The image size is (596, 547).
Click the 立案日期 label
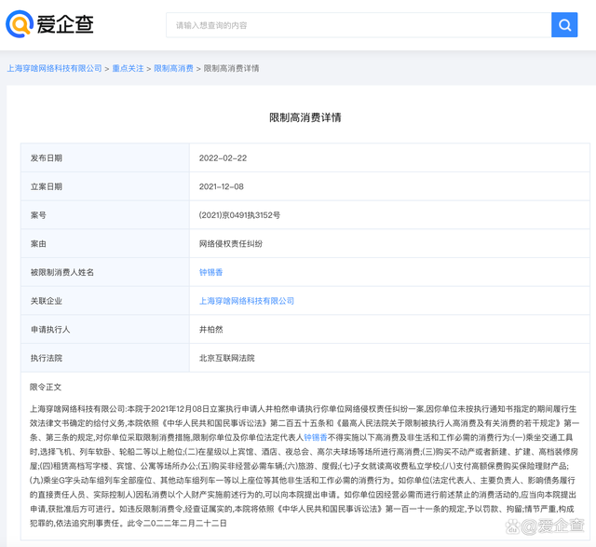pos(47,186)
